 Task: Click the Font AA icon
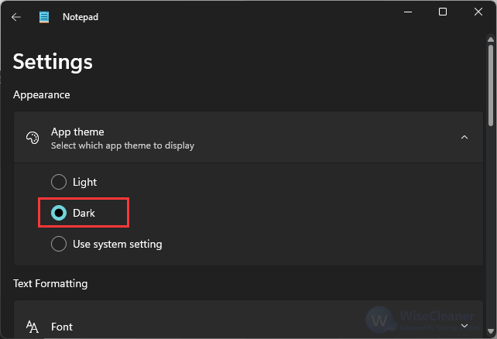tap(33, 327)
